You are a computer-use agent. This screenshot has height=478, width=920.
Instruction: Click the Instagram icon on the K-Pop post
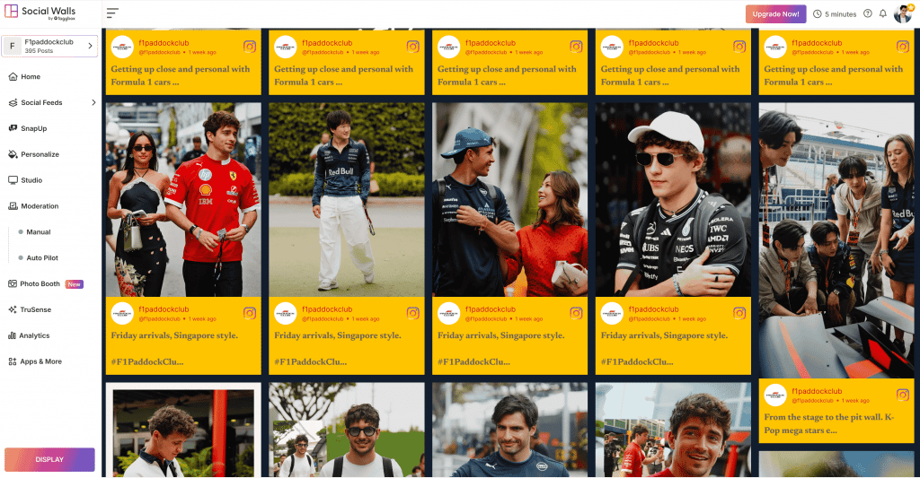pos(902,395)
